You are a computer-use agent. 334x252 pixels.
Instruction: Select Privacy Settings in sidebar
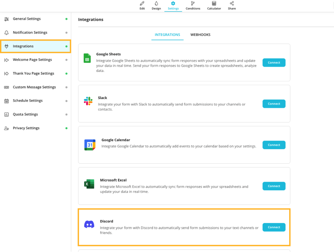click(x=26, y=128)
